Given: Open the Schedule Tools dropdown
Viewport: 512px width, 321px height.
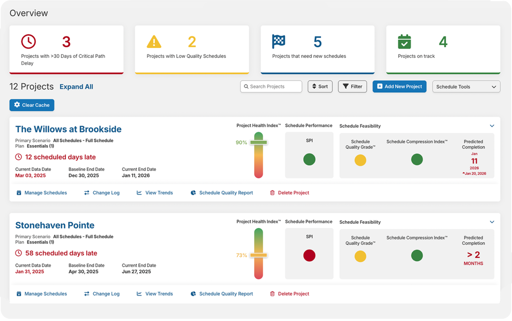Looking at the screenshot, I should pos(466,87).
